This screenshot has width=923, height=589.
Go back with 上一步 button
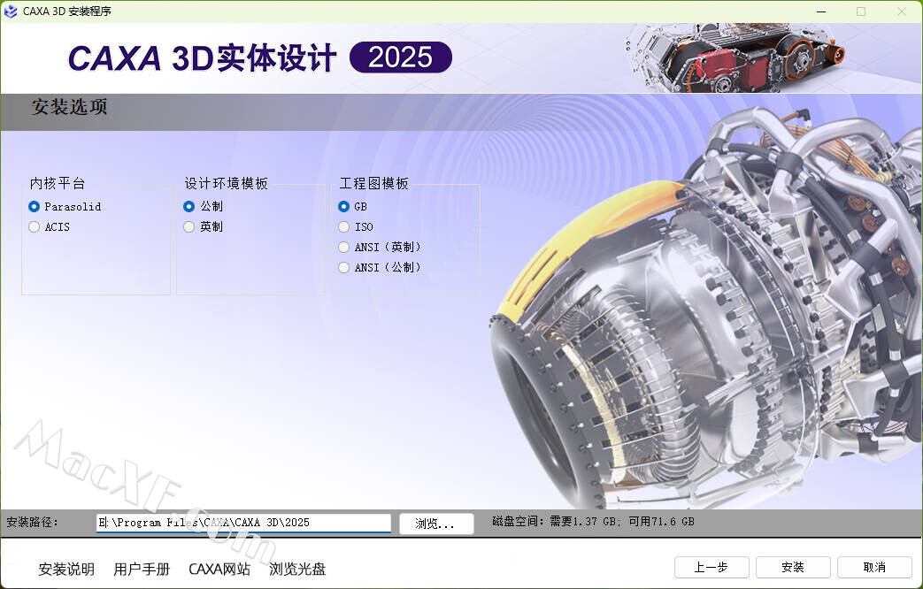coord(711,567)
